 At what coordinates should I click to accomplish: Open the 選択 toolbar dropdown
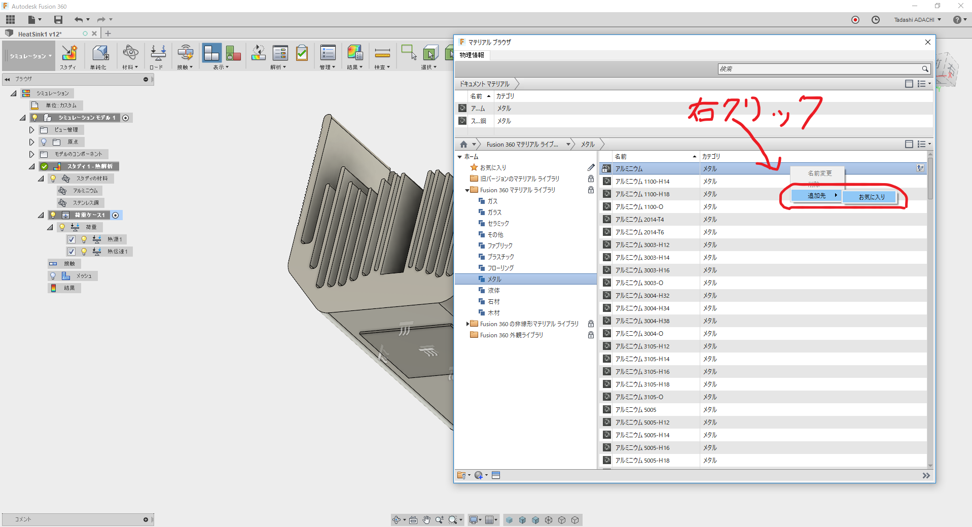point(428,67)
